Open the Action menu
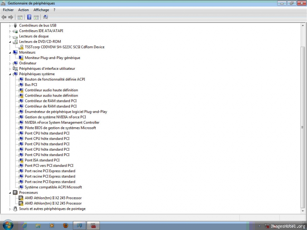Image resolution: width=307 pixels, height=230 pixels. tap(23, 10)
